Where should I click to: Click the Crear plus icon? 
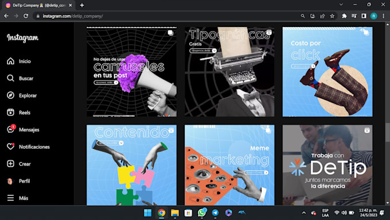click(x=10, y=164)
